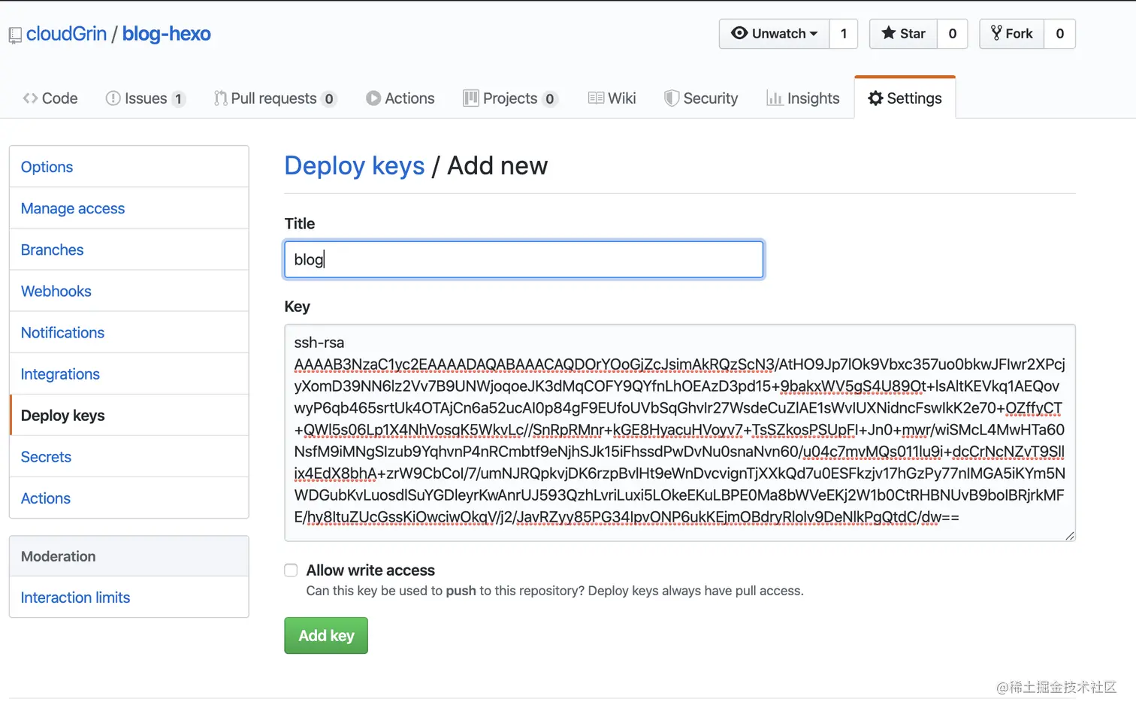Check write permission for the deploy key
Screen dimensions: 1136x714
click(291, 570)
